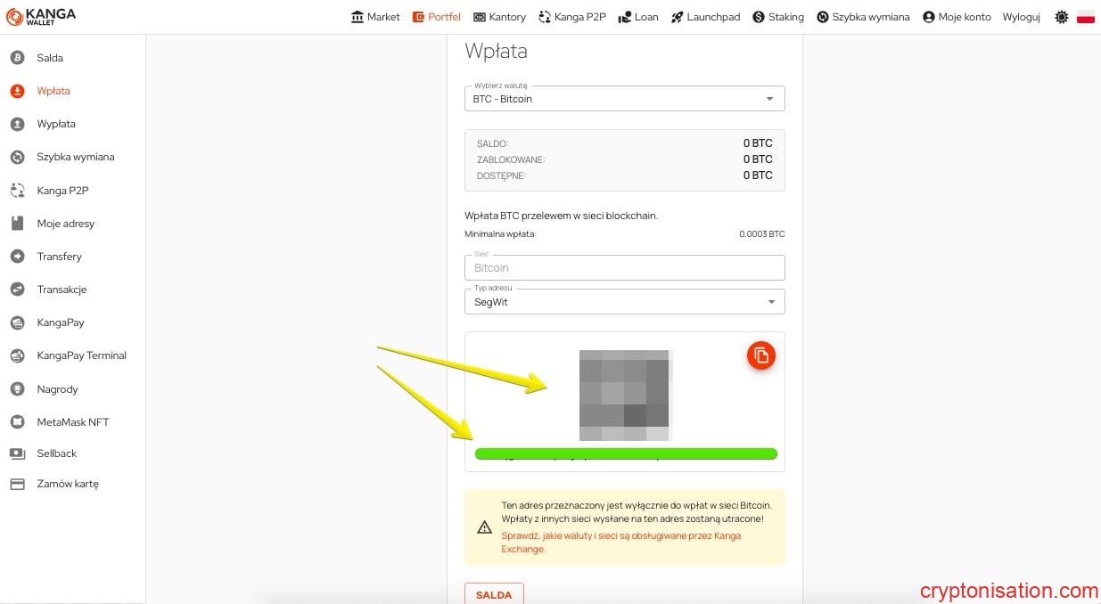The width and height of the screenshot is (1101, 604).
Task: Open Staking in the top navigation
Action: pyautogui.click(x=777, y=17)
